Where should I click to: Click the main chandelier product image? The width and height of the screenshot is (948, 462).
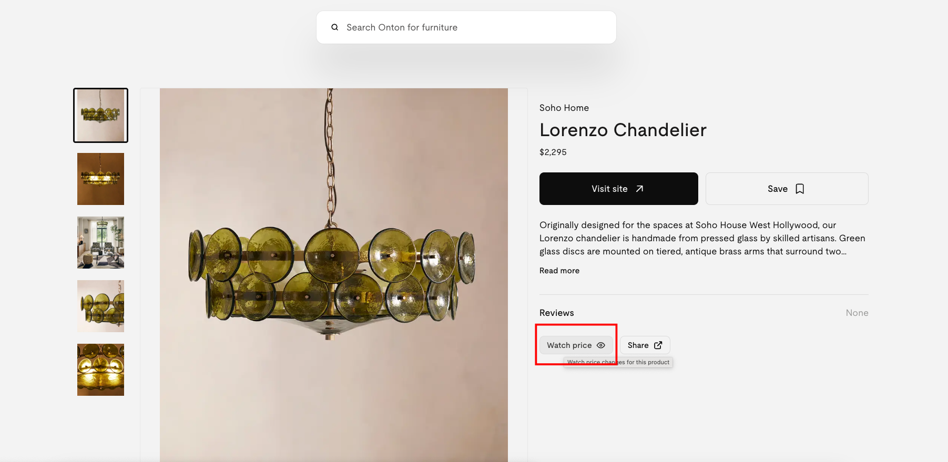coord(334,275)
